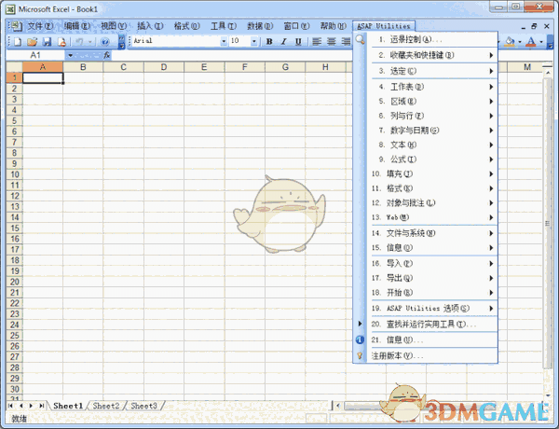Switch to the Sheet2 tab
559x429 pixels.
(106, 406)
